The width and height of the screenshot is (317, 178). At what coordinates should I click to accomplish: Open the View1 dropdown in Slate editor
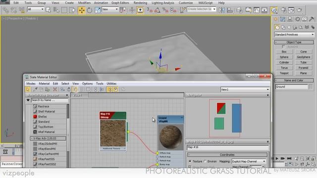[245, 89]
